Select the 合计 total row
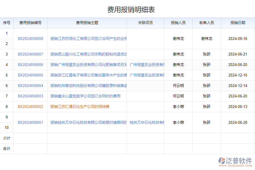 click(x=7, y=148)
